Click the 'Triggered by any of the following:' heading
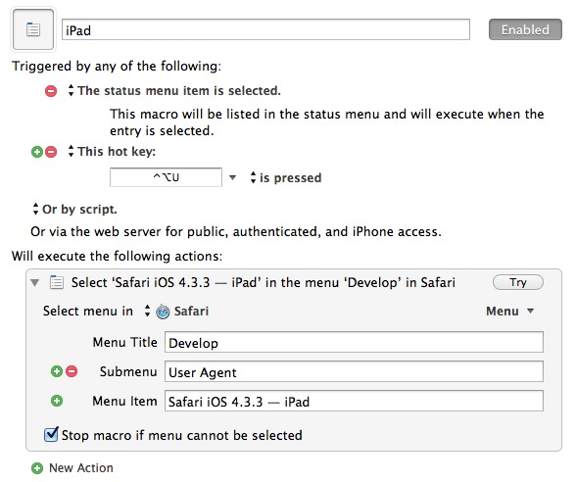This screenshot has width=576, height=482. 117,67
